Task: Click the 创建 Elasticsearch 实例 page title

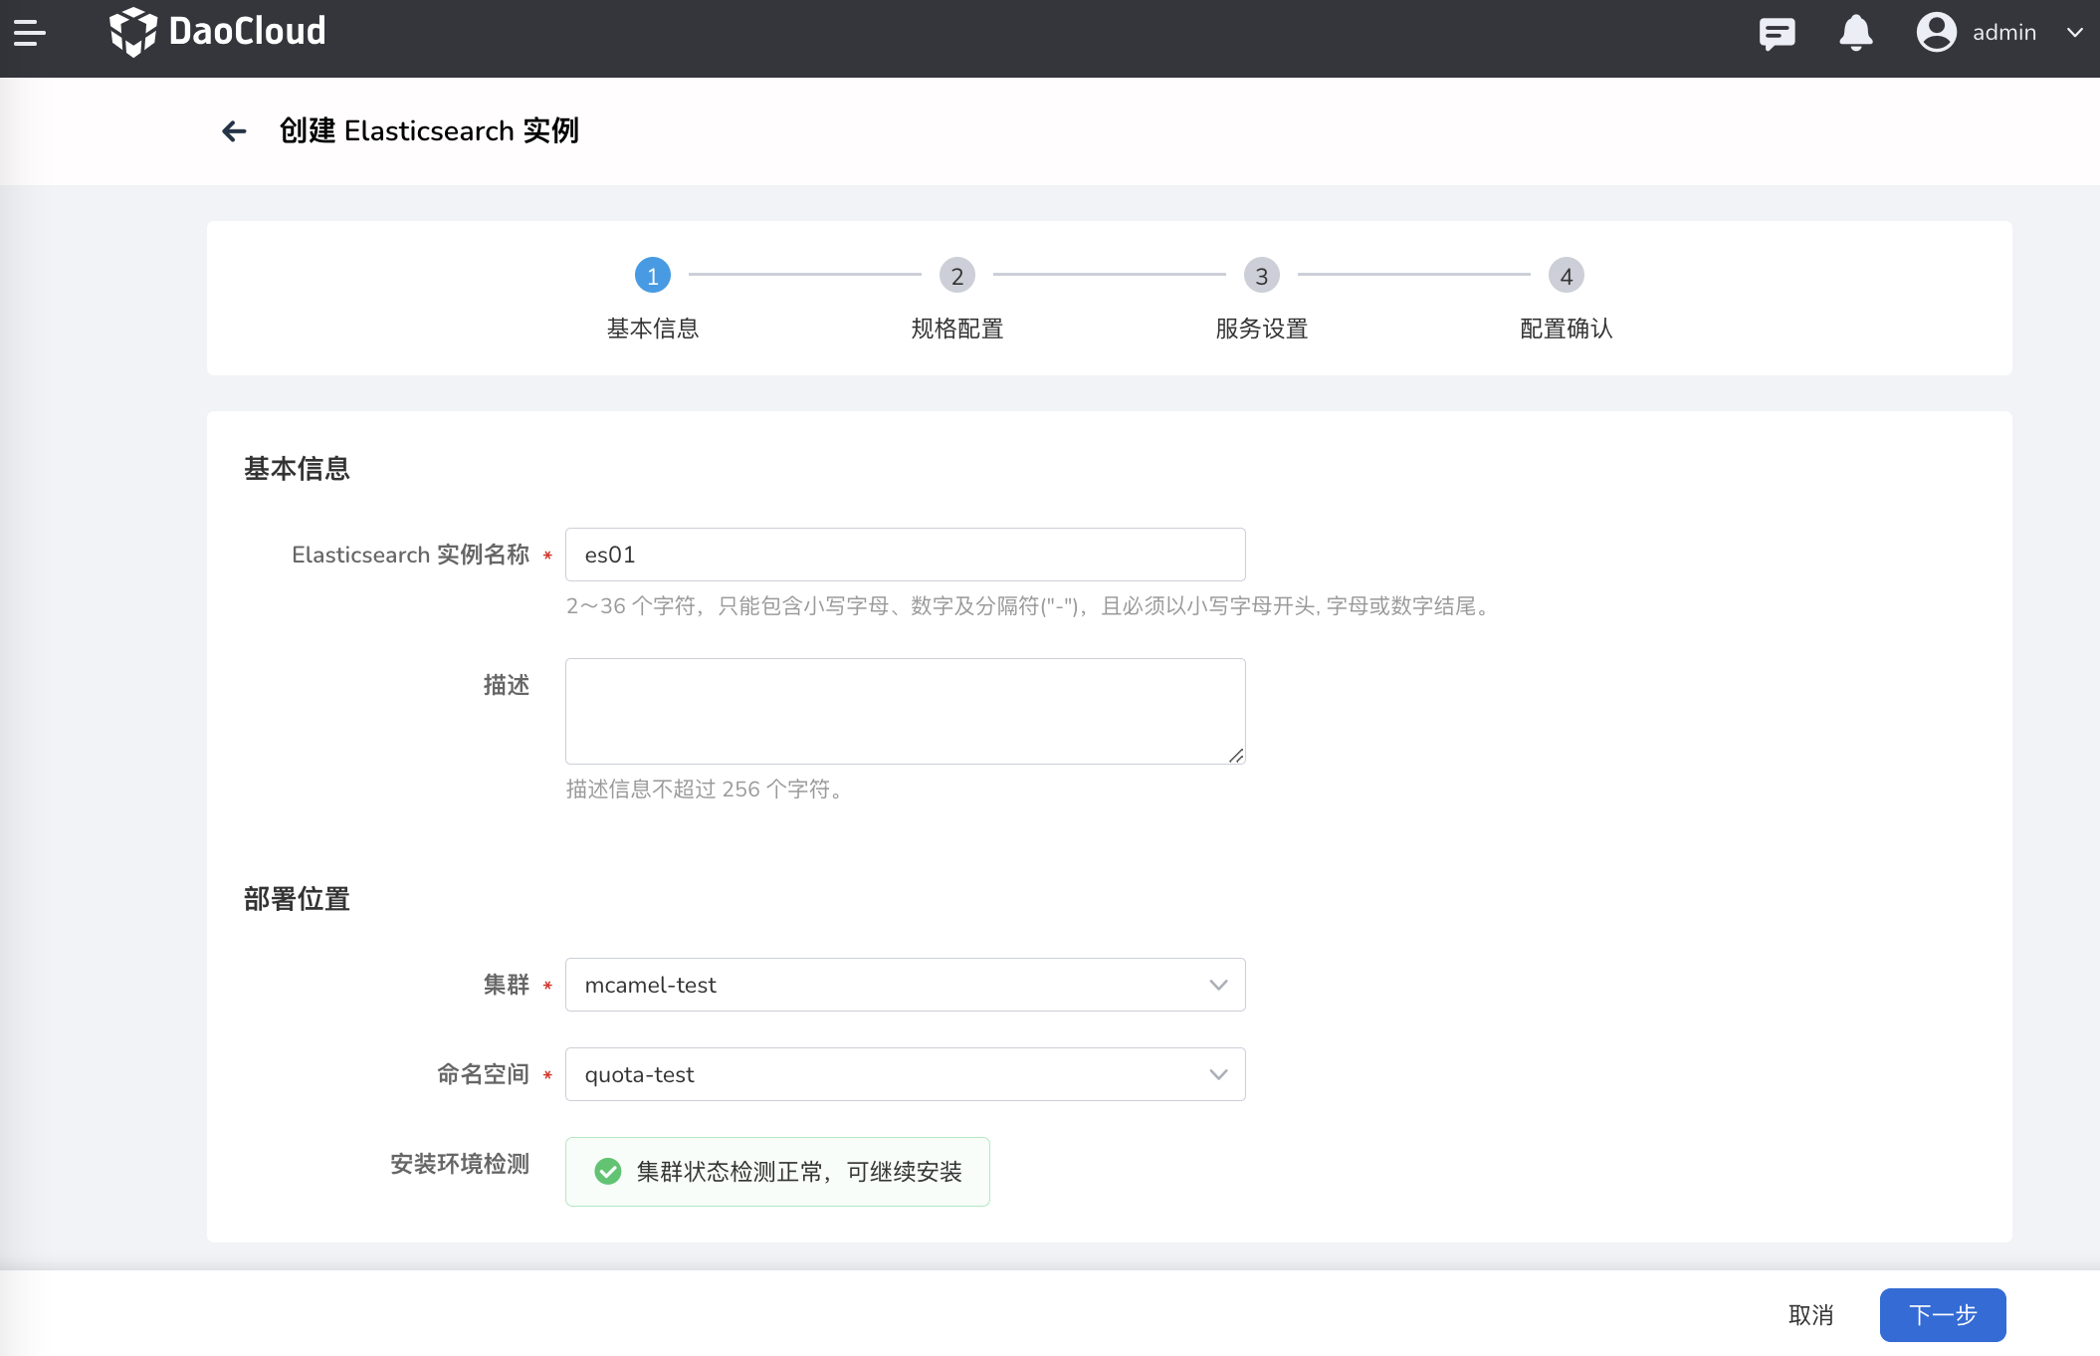Action: [x=429, y=130]
